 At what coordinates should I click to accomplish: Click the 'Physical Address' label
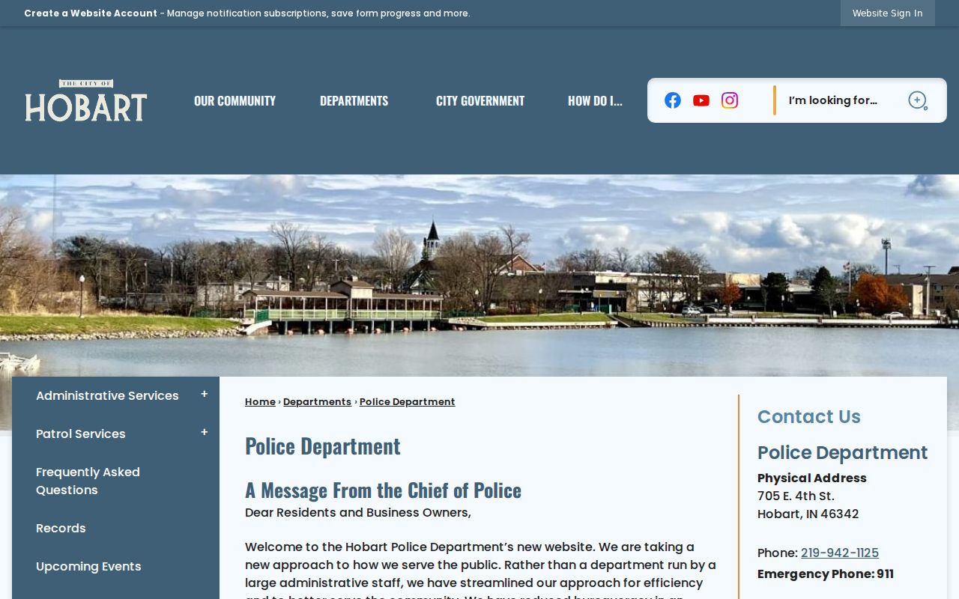pos(812,478)
